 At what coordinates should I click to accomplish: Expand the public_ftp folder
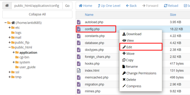pyautogui.click(x=9, y=42)
